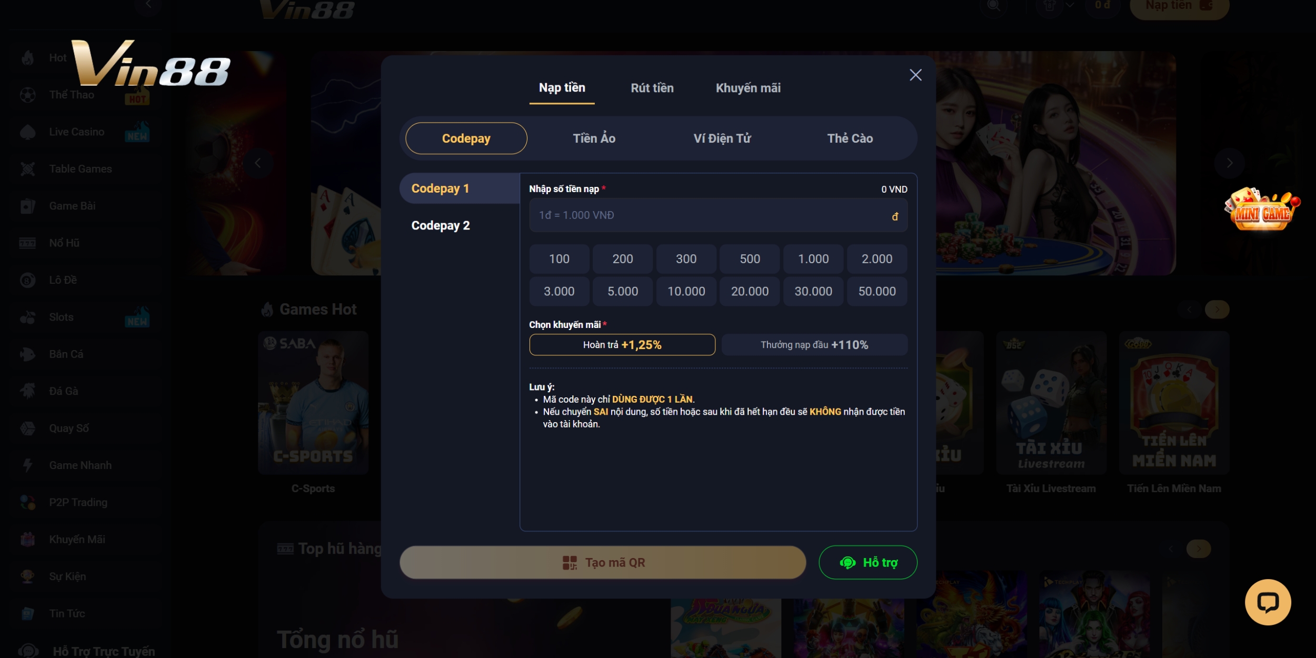Switch to the Rút tiền tab
The width and height of the screenshot is (1316, 658).
tap(652, 88)
